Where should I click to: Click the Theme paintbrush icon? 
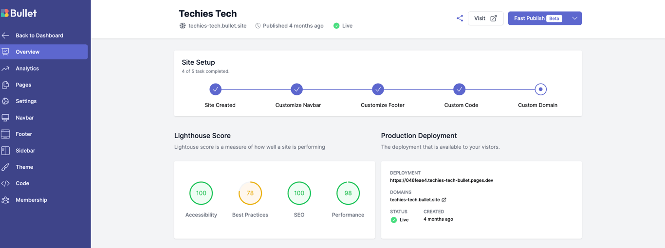(5, 167)
